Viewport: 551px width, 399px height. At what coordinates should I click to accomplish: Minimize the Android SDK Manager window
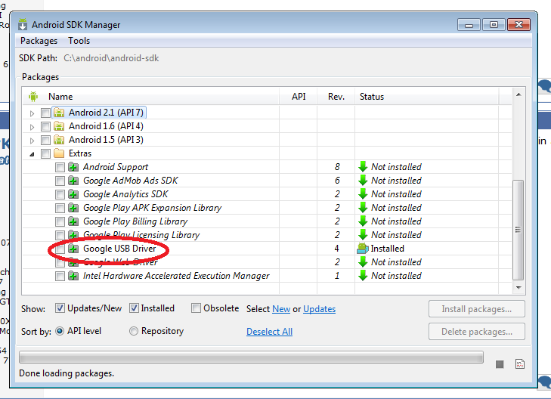[469, 25]
